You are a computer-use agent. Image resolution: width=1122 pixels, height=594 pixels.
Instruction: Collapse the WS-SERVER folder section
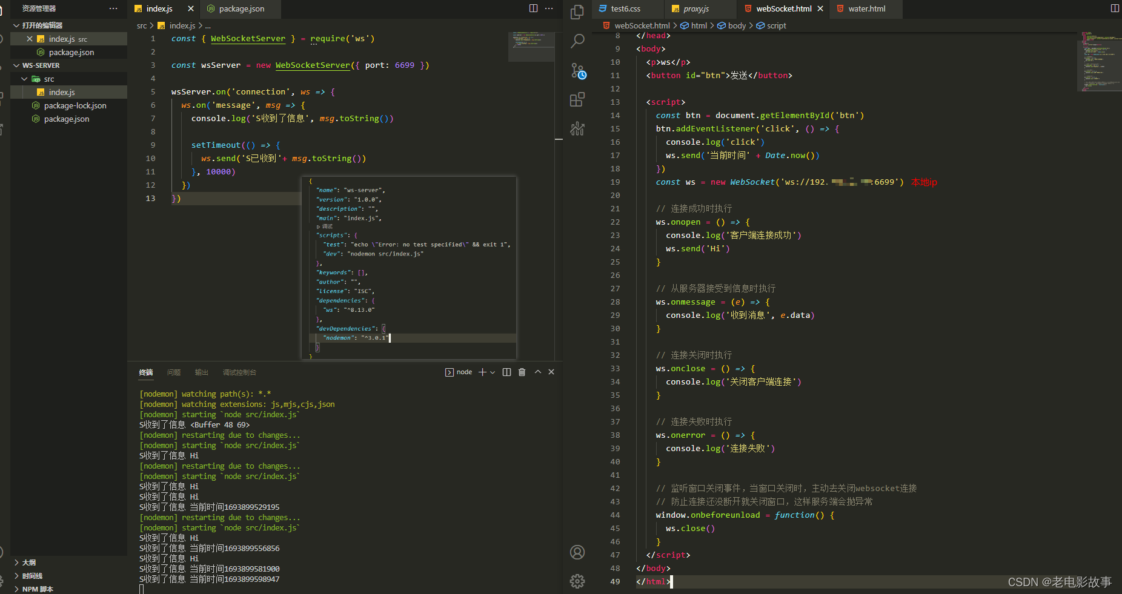pos(16,65)
